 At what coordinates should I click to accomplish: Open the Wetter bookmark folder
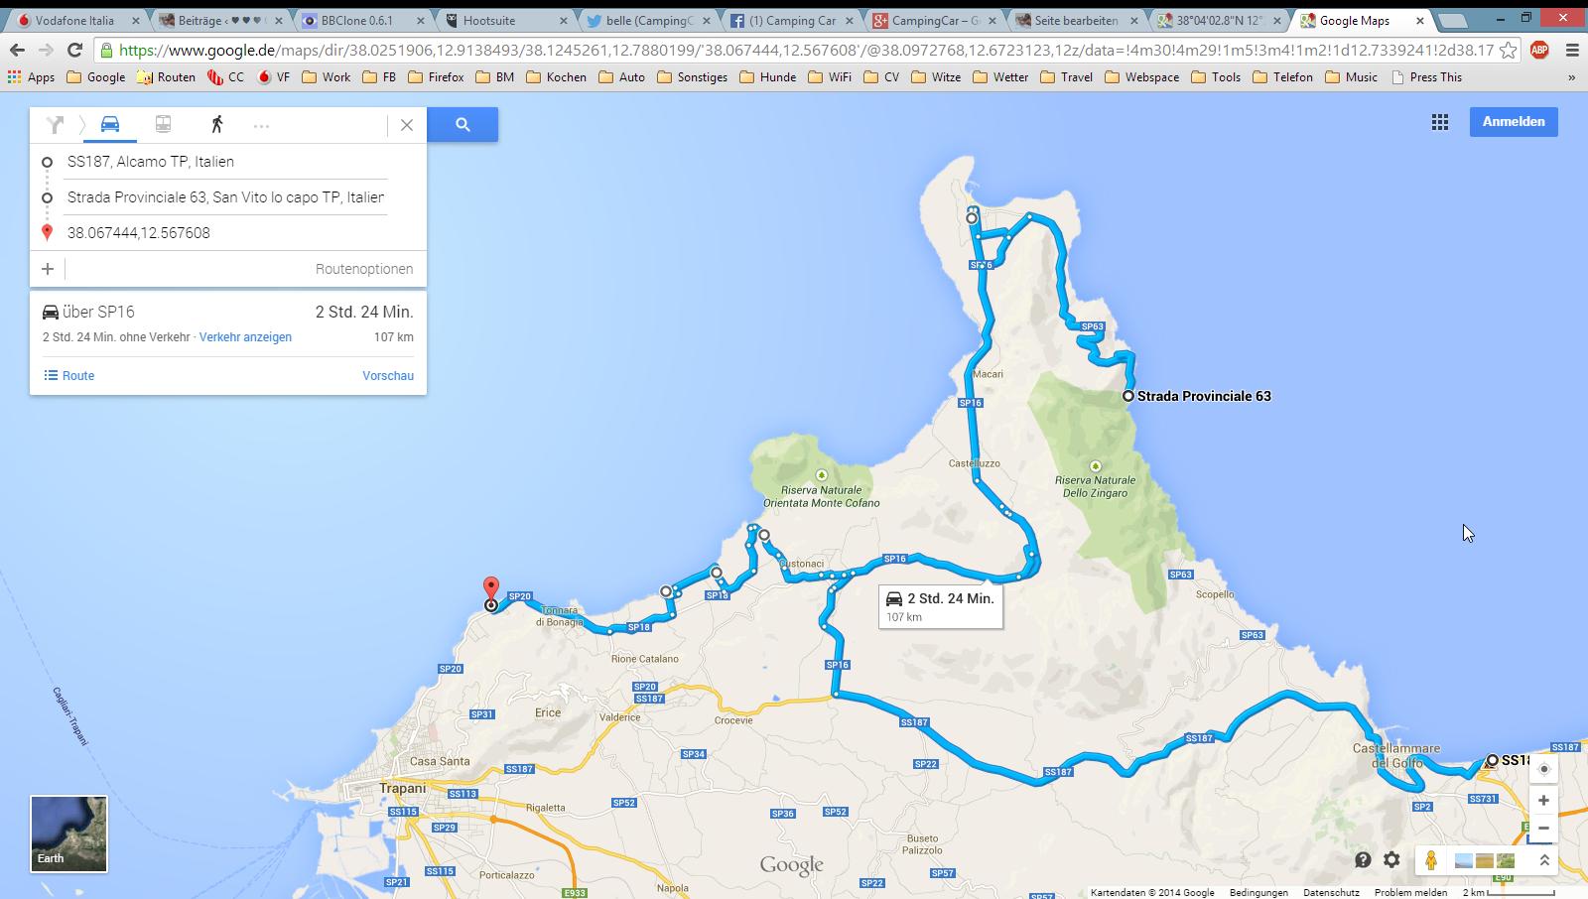pos(1000,76)
